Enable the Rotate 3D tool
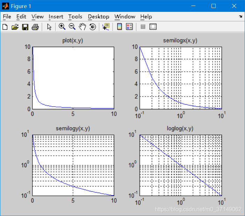245x216 pixels. coord(92,27)
